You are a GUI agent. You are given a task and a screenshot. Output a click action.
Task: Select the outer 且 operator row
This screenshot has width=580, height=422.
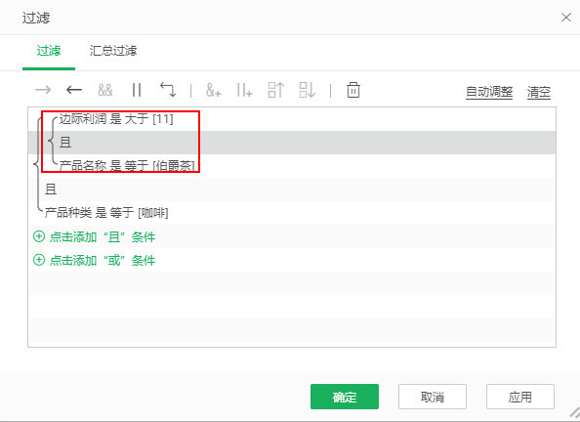pos(292,190)
